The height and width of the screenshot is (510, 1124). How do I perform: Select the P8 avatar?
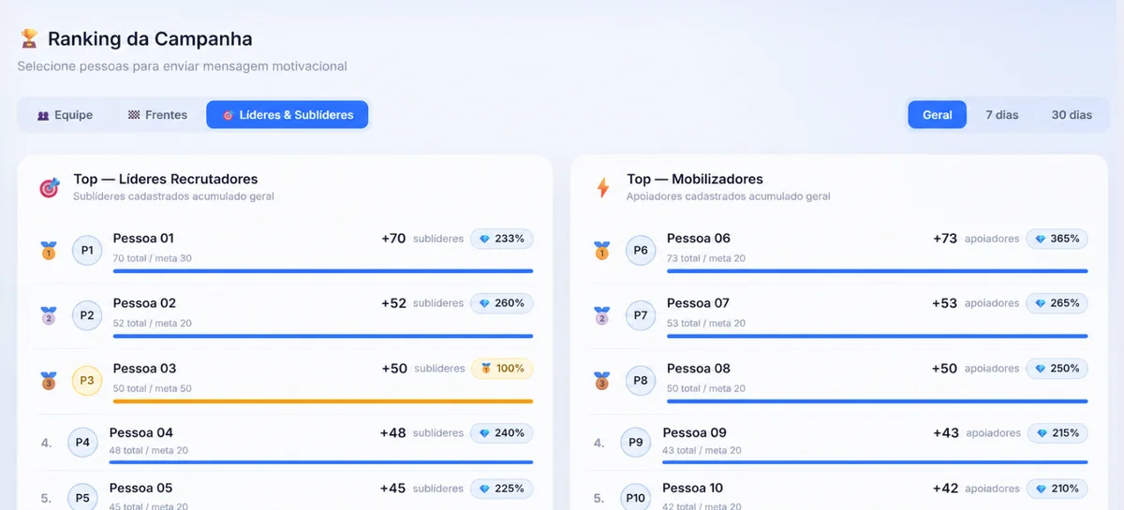pos(641,381)
